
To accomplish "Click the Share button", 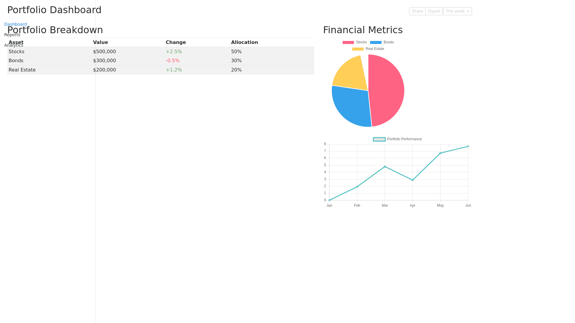I will coord(417,11).
